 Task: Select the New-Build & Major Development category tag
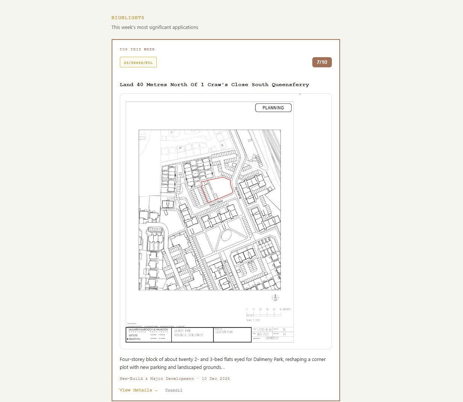157,379
